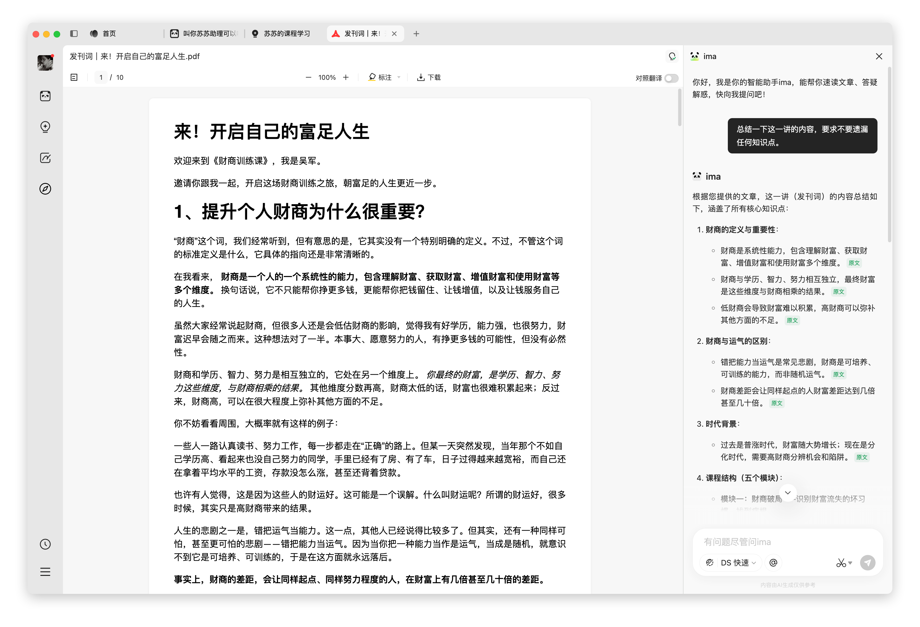
Task: Download the PDF via 下载
Action: pos(429,77)
